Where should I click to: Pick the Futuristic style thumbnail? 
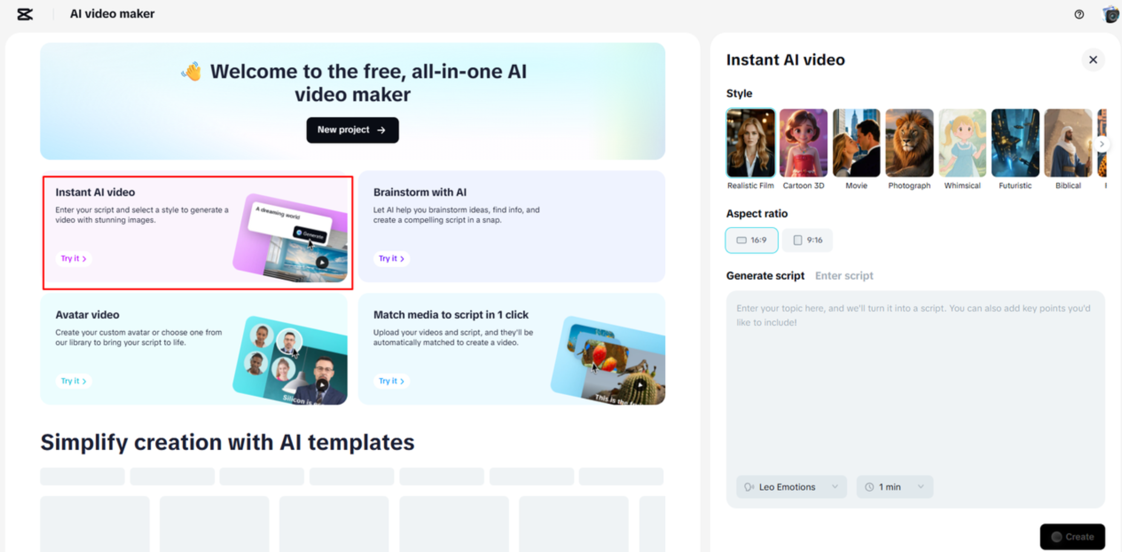point(1015,144)
